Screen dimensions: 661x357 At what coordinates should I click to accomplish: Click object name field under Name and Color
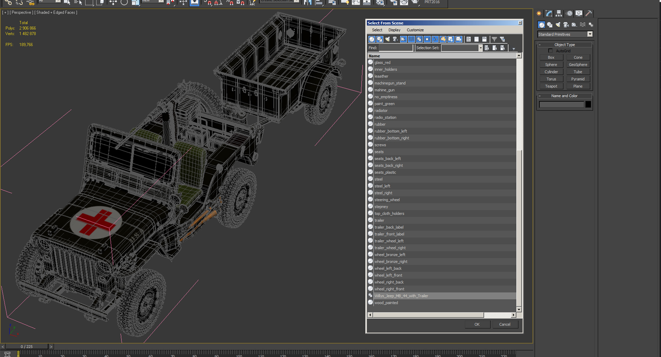coord(561,104)
